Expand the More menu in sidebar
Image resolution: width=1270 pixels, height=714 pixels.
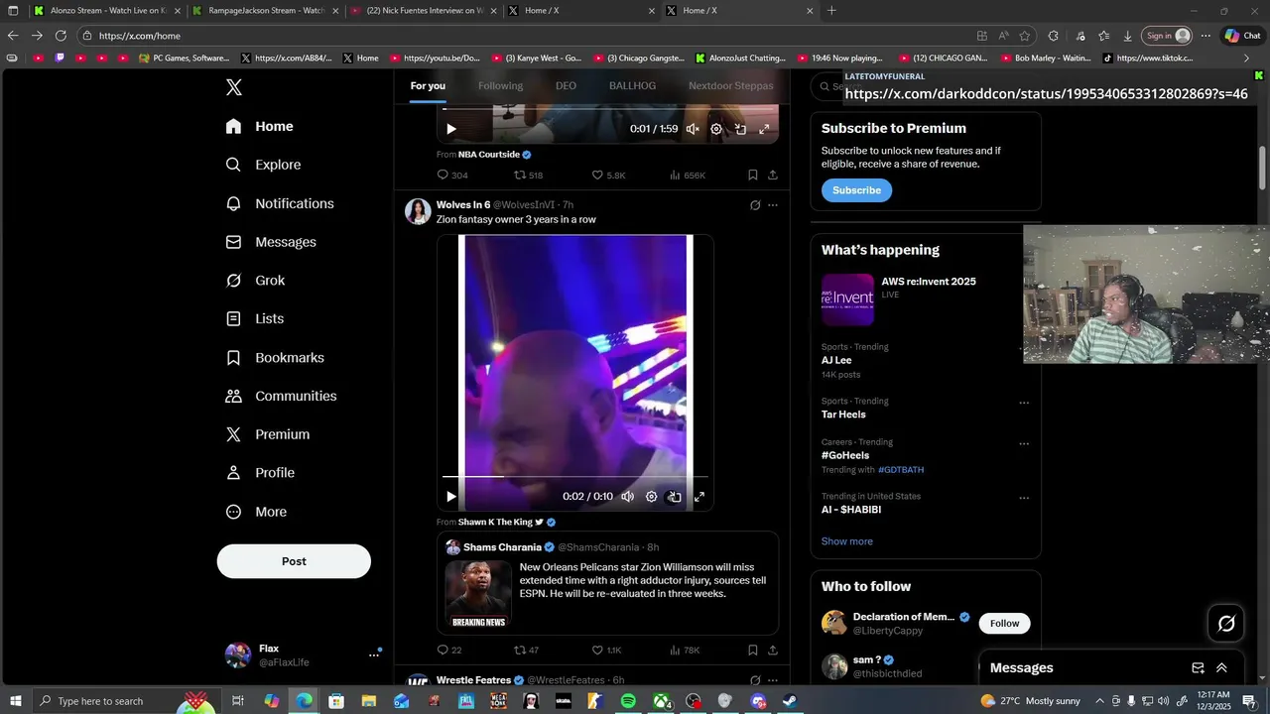(256, 512)
